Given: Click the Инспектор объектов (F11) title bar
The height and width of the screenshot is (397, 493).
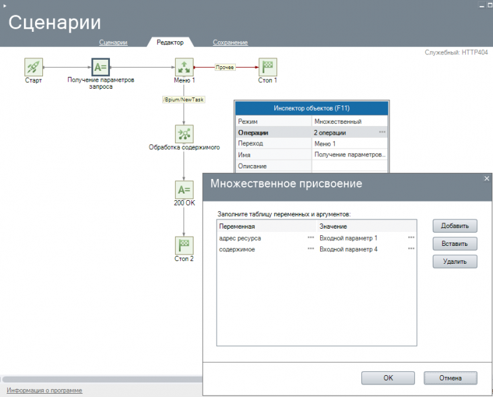Looking at the screenshot, I should click(311, 108).
